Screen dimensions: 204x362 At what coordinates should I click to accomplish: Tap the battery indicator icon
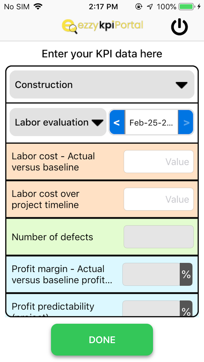[x=187, y=7]
